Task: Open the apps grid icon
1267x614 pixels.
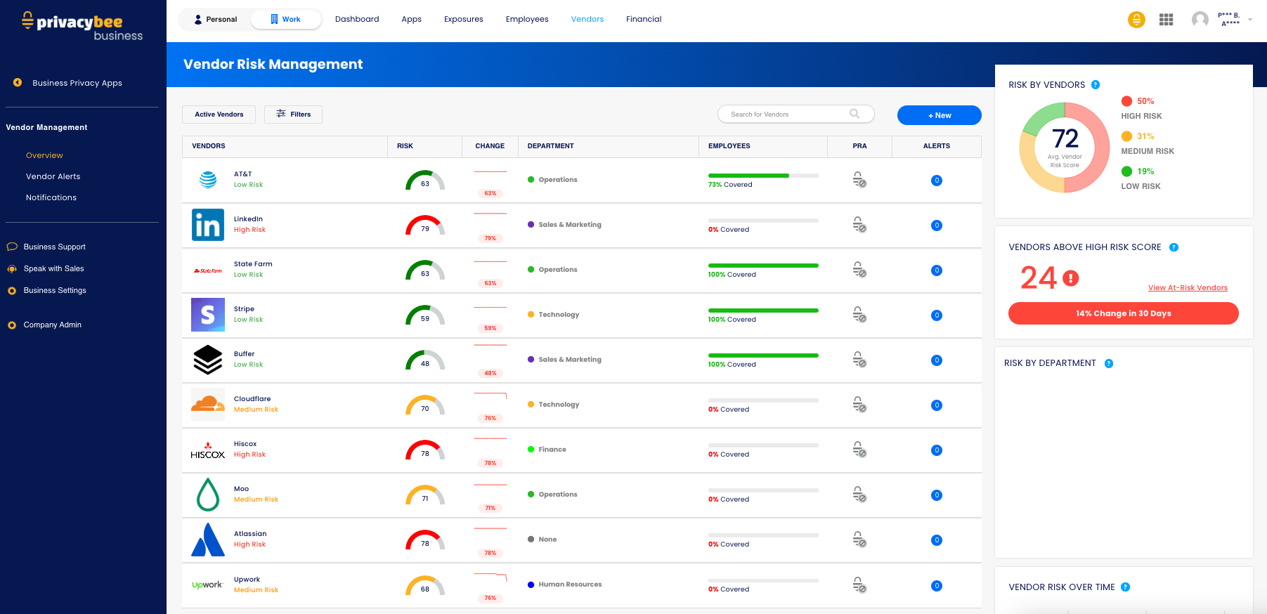Action: [x=1166, y=20]
